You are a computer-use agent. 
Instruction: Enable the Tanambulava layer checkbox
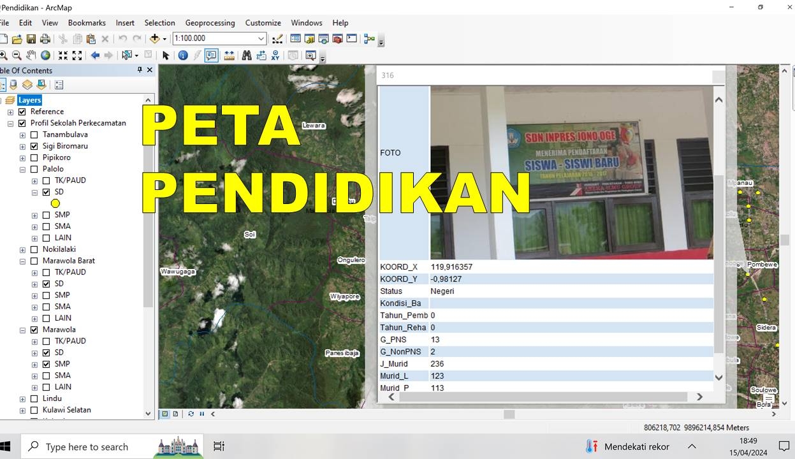[34, 135]
